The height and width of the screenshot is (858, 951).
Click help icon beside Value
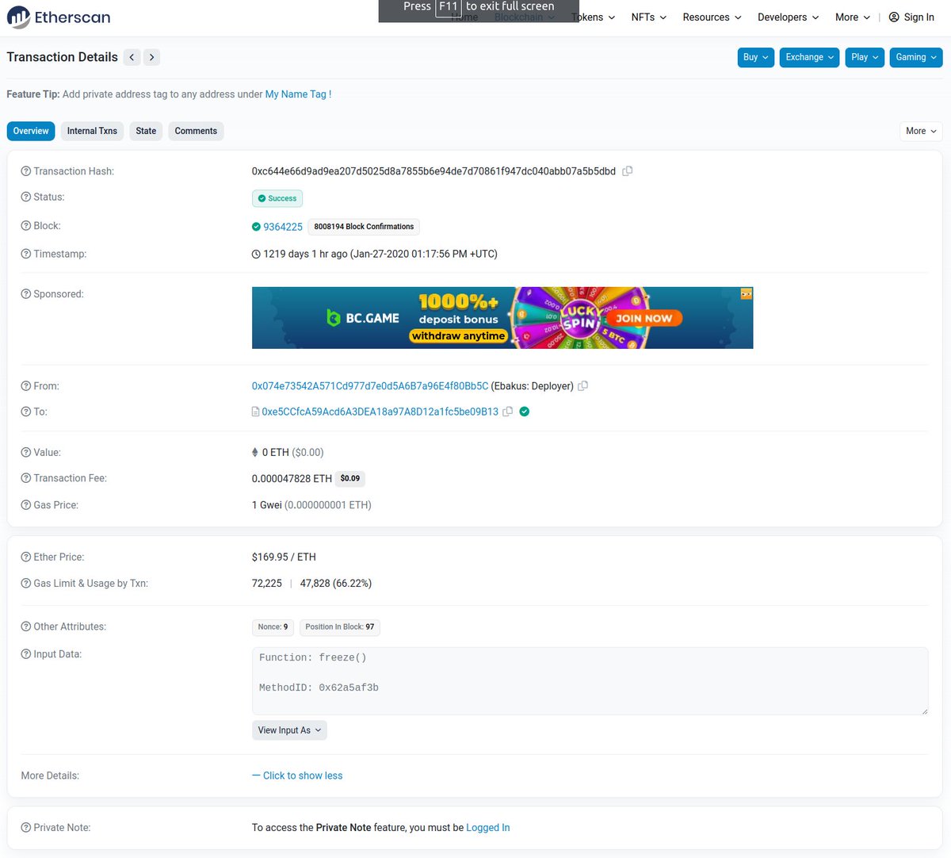[x=26, y=452]
